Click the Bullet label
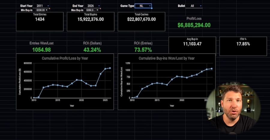 [x=181, y=6]
